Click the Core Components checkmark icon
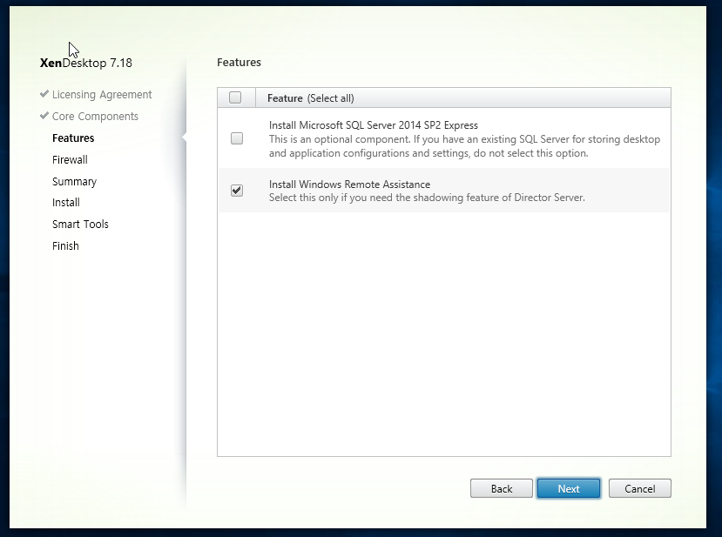Viewport: 722px width, 537px height. pos(44,116)
